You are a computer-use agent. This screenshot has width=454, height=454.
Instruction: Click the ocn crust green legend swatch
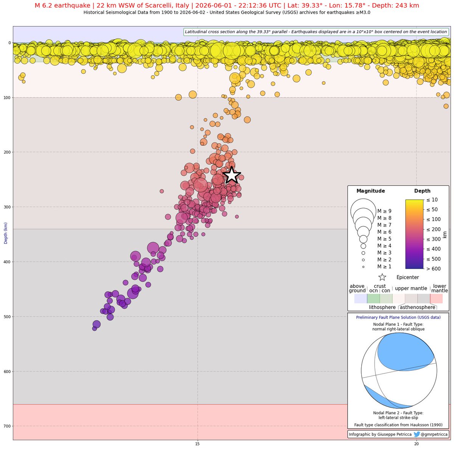373,299
